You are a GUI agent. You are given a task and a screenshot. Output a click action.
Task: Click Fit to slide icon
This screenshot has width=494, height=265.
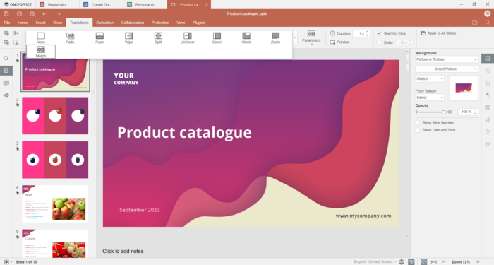coord(423,262)
